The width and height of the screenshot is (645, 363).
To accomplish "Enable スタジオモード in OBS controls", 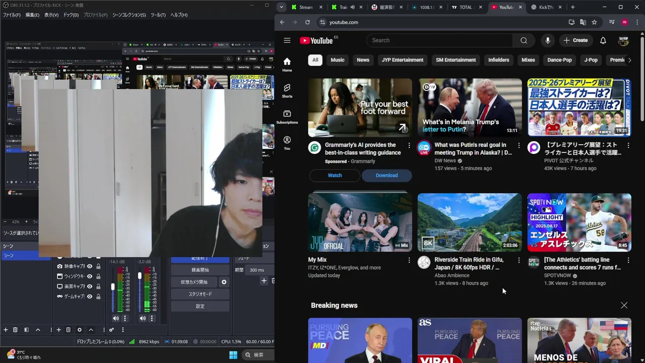I will point(200,294).
